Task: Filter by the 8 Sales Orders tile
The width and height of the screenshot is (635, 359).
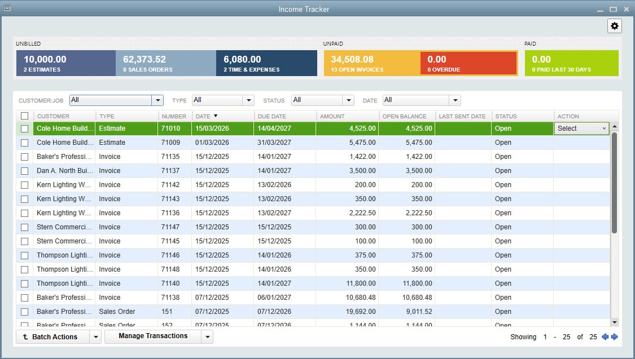Action: point(166,63)
